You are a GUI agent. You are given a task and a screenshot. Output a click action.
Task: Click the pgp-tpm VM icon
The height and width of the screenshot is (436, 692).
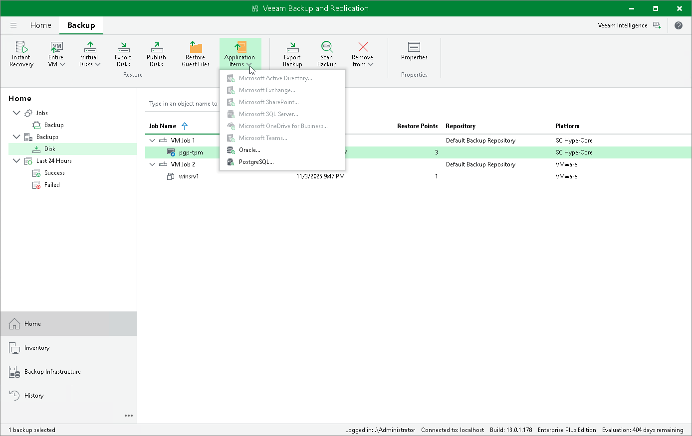[171, 152]
